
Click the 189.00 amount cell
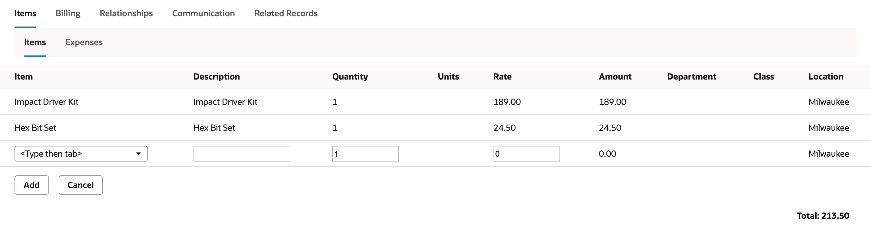point(612,102)
